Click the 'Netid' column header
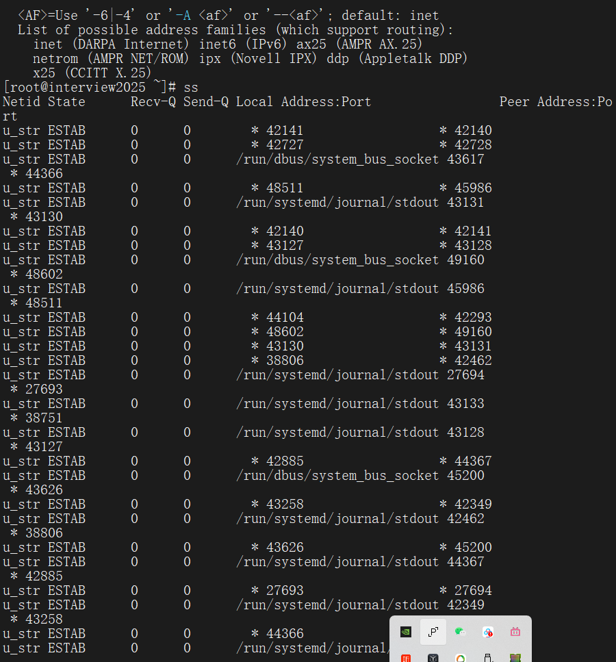 pos(21,102)
